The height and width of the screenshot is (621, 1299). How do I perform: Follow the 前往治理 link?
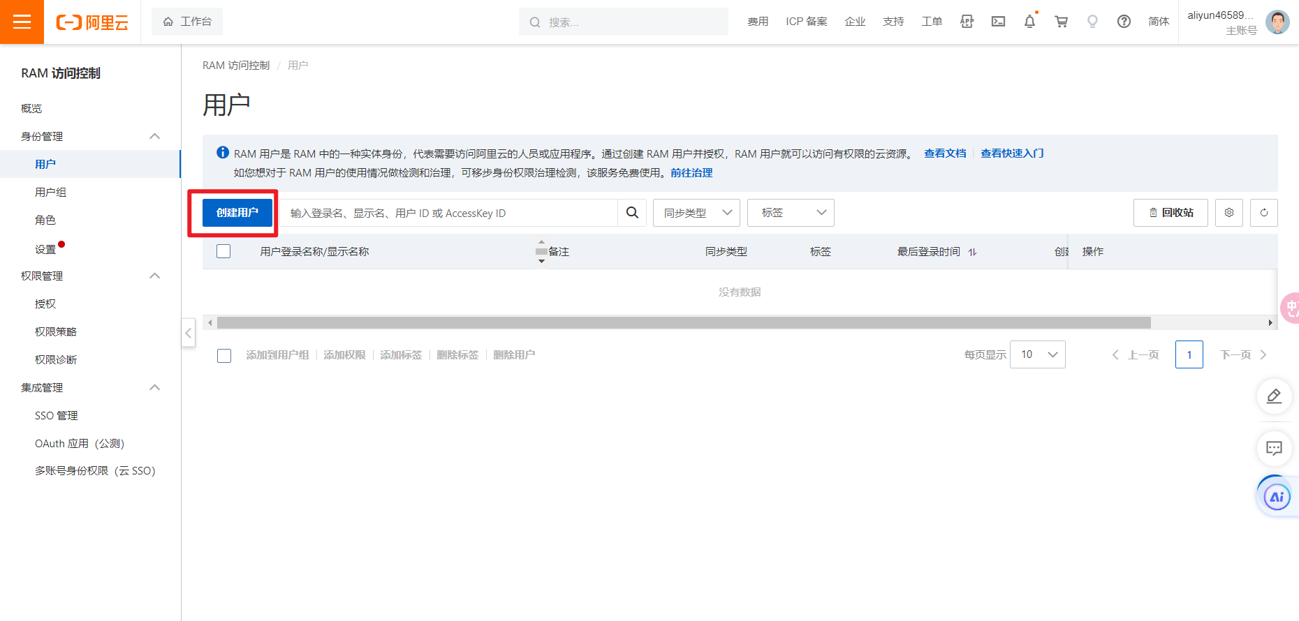pos(691,172)
